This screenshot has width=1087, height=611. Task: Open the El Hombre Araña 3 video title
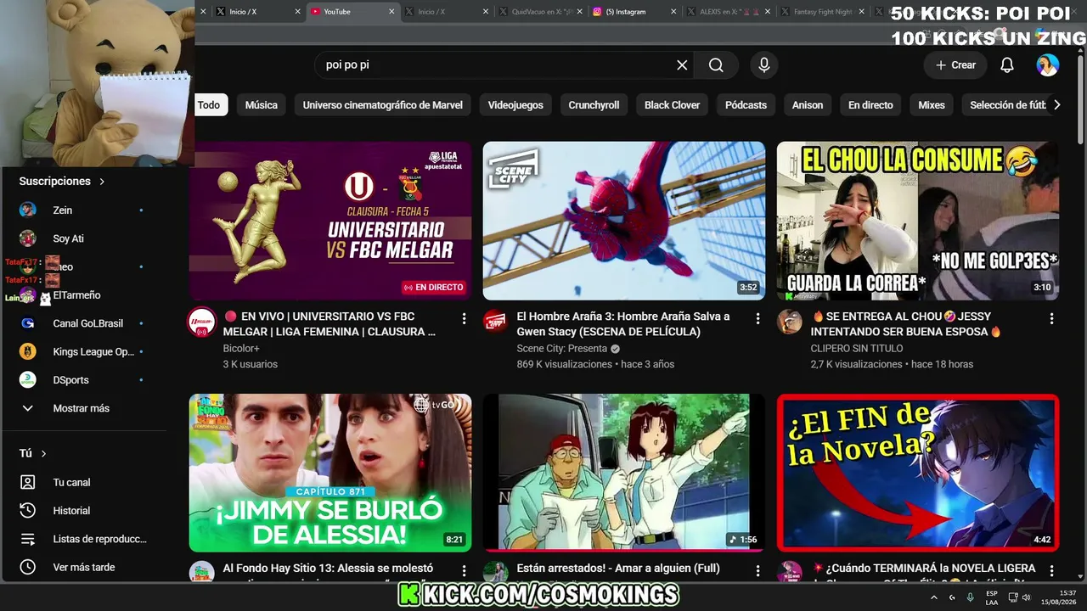pyautogui.click(x=623, y=324)
